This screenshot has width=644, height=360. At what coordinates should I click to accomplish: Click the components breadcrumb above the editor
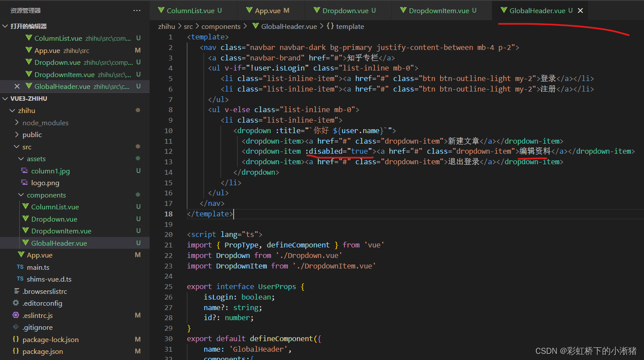[x=221, y=26]
